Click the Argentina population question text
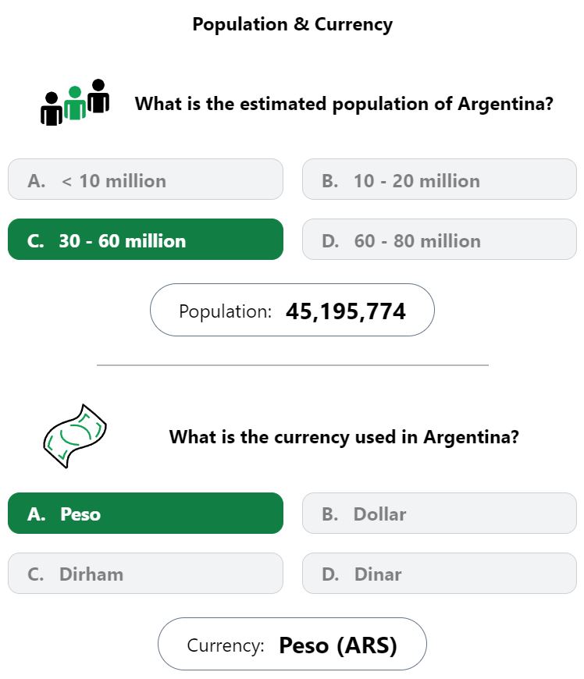Screen dimensions: 584x679 (344, 104)
